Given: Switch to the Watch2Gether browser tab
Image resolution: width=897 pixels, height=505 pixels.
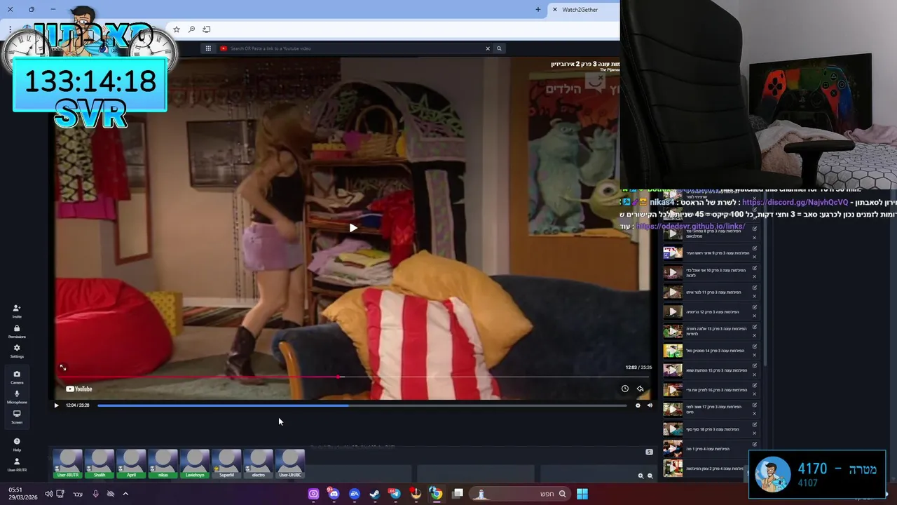Looking at the screenshot, I should tap(582, 10).
